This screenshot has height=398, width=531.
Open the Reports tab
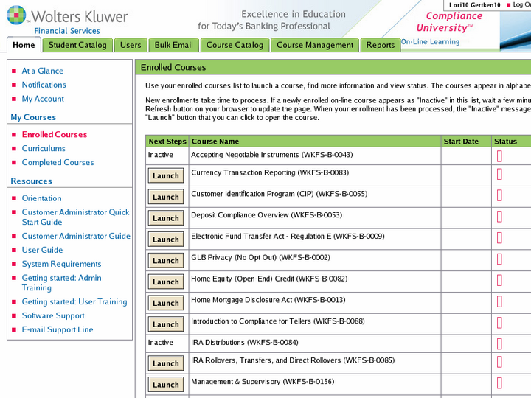(x=381, y=45)
